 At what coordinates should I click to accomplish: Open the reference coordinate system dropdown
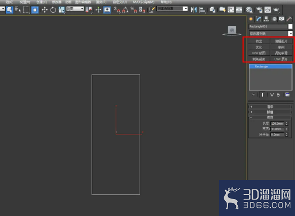pos(75,9)
